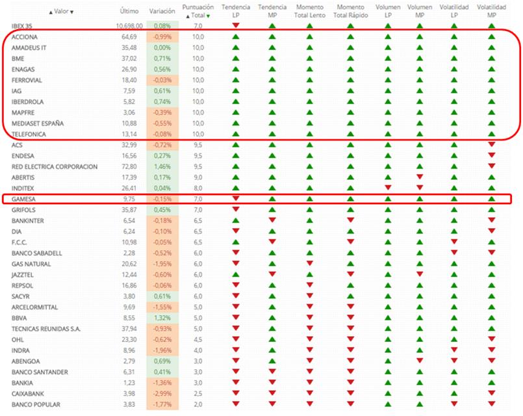Sort descending with arrow right of Valor
This screenshot has width=523, height=416.
pos(71,12)
